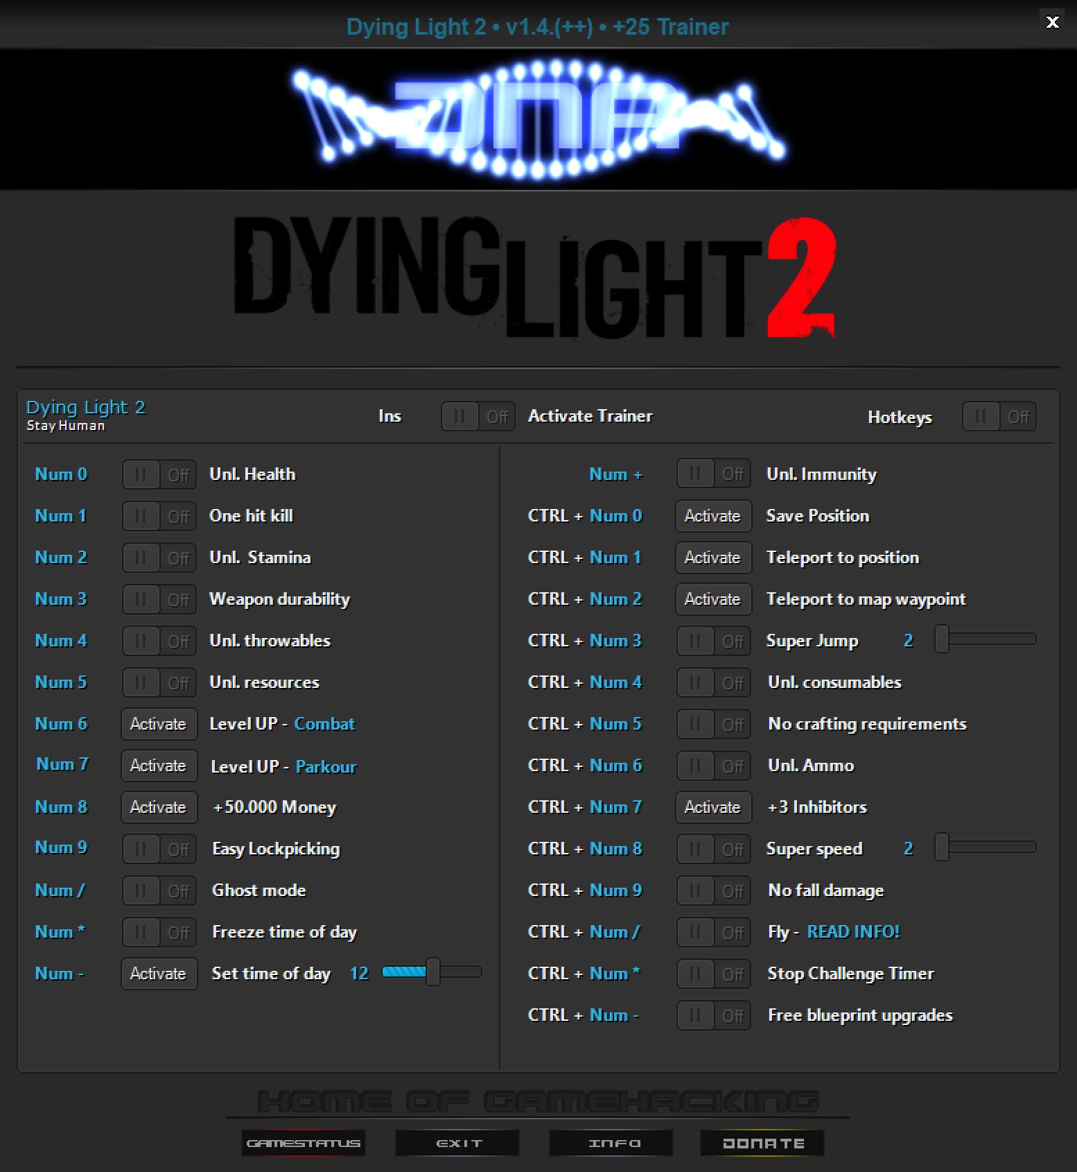Screen dimensions: 1077x1172
Task: Click the Num 0 hotkey label
Action: [x=61, y=474]
